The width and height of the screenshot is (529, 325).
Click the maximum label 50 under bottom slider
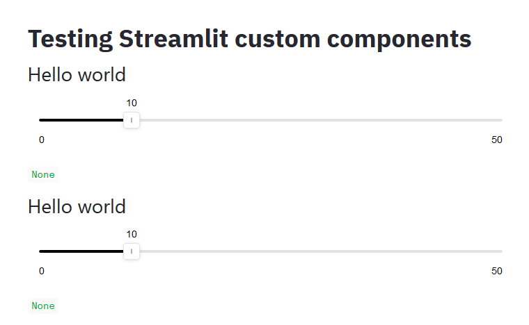(x=496, y=271)
